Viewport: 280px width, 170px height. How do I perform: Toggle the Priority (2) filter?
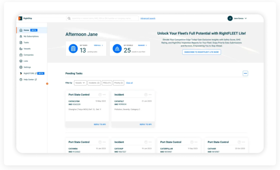(x=119, y=83)
